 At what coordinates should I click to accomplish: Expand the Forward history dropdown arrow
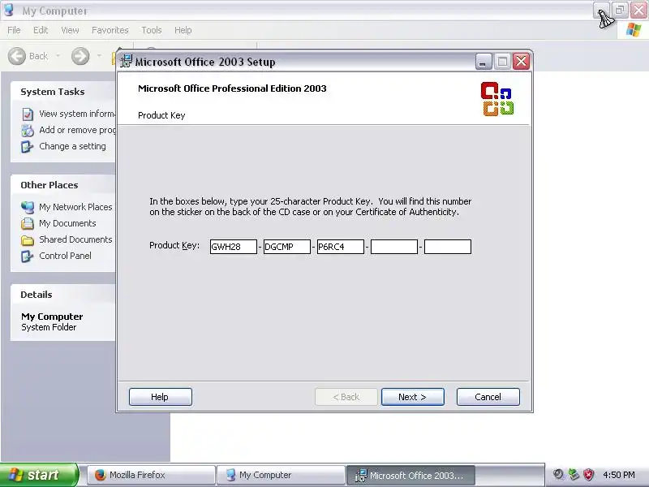pyautogui.click(x=99, y=56)
